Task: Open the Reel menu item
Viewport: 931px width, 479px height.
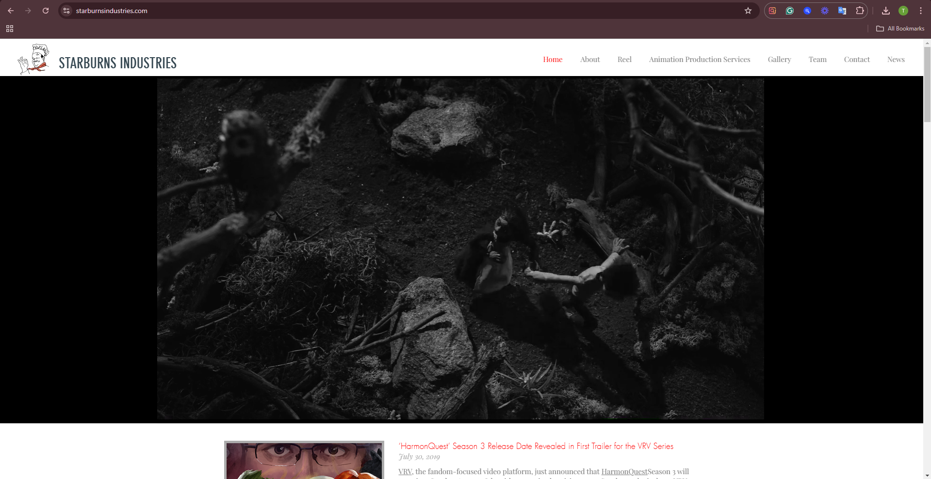Action: (x=624, y=60)
